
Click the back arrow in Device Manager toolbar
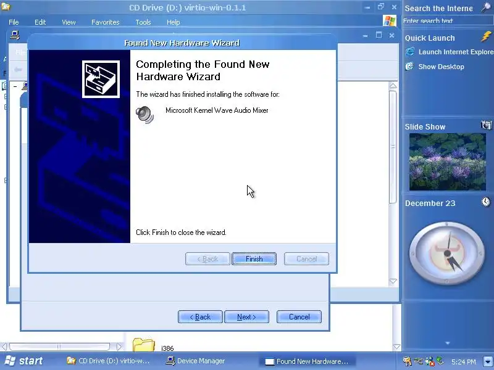pyautogui.click(x=18, y=70)
